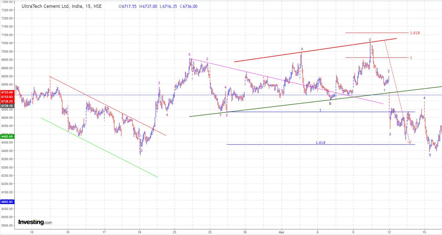Click the 30 date axis label
442x235 pixels.
click(245, 232)
